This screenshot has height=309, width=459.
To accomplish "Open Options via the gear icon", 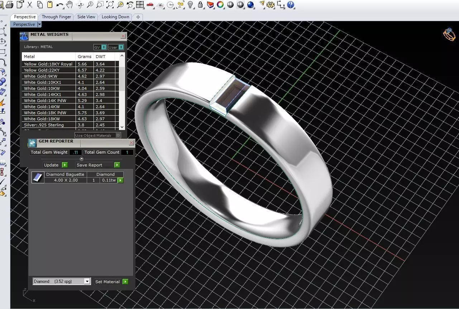I will pos(271,5).
